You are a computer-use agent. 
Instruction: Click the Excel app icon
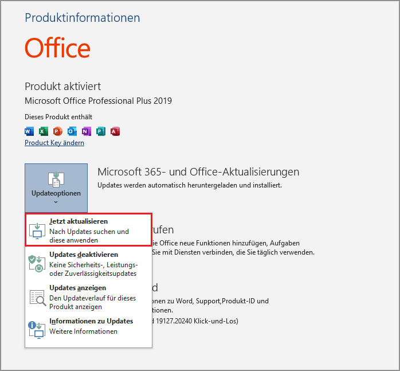click(x=44, y=131)
